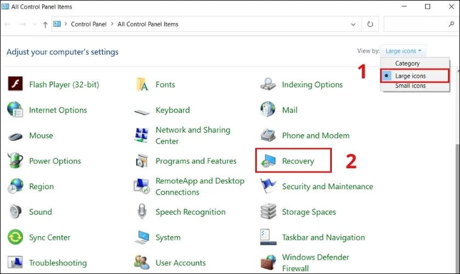Open the Keyboard icon
Viewport: 460px width, 274px height.
click(x=142, y=112)
